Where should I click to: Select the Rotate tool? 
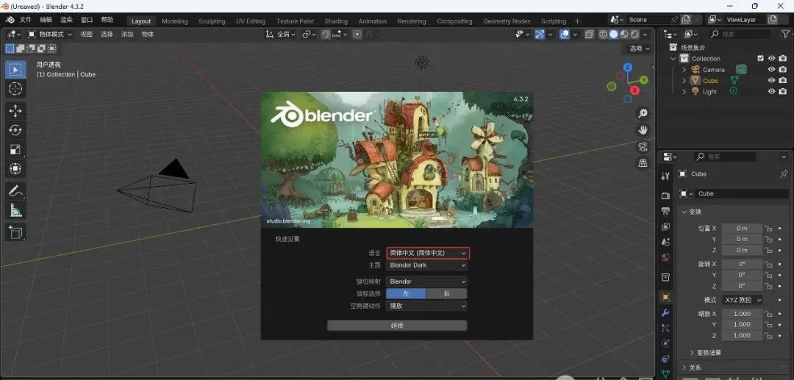15,130
